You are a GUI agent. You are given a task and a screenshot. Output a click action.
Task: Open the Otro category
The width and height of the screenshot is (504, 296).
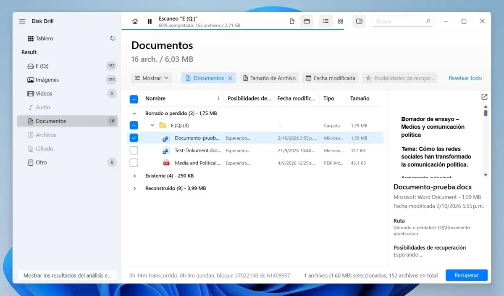(x=68, y=162)
